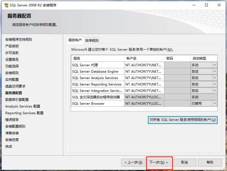
Task: Click 数据库引擎配置 step in sidebar
Action: click(17, 99)
